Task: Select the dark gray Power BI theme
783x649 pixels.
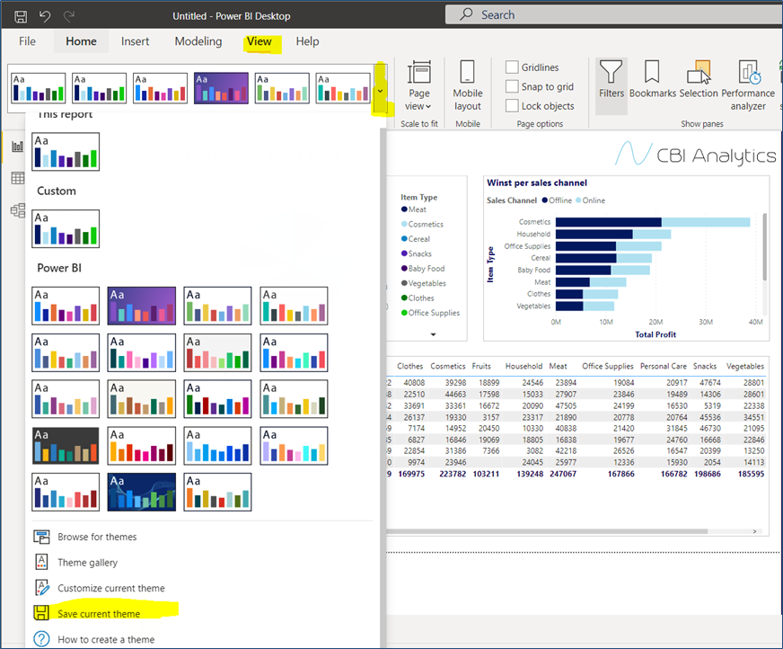Action: click(66, 446)
